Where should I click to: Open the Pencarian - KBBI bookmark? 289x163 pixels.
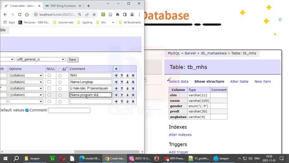[x=34, y=22]
